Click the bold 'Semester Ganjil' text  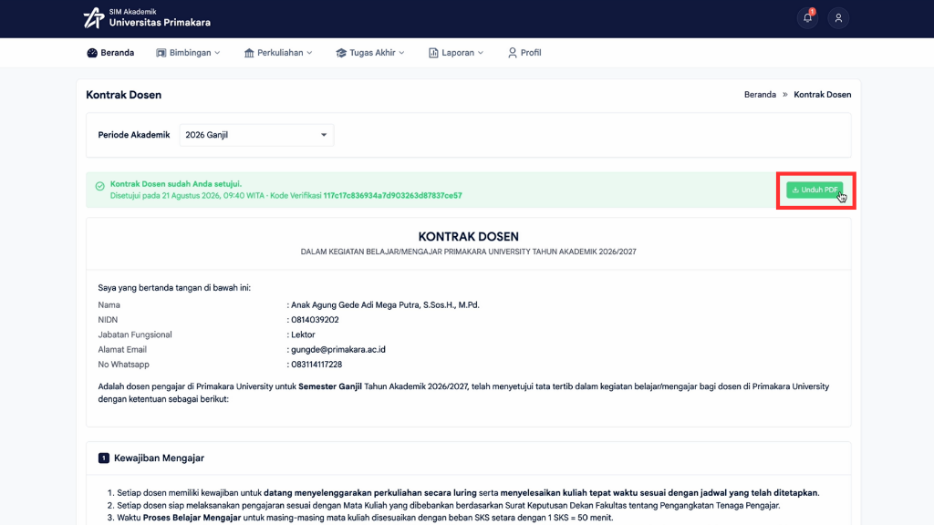coord(330,386)
